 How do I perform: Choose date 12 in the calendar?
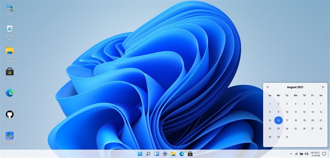pyautogui.click(x=304, y=112)
